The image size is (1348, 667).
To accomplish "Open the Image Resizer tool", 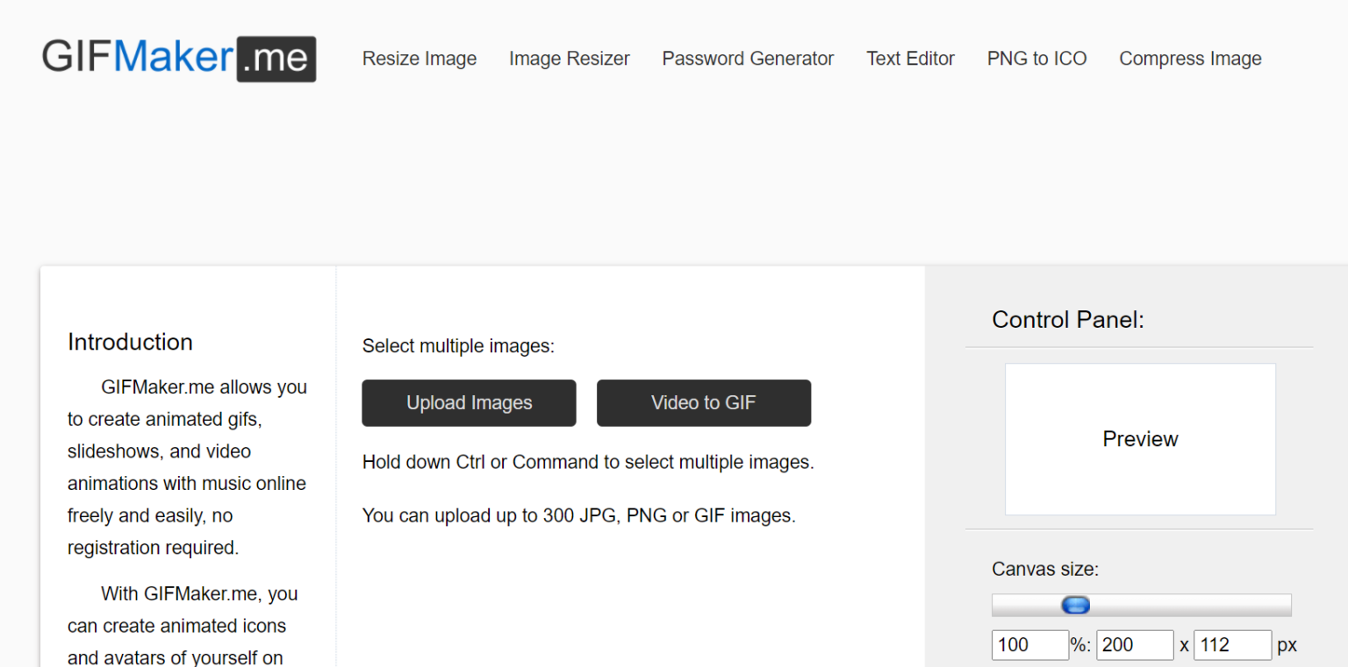I will [569, 59].
